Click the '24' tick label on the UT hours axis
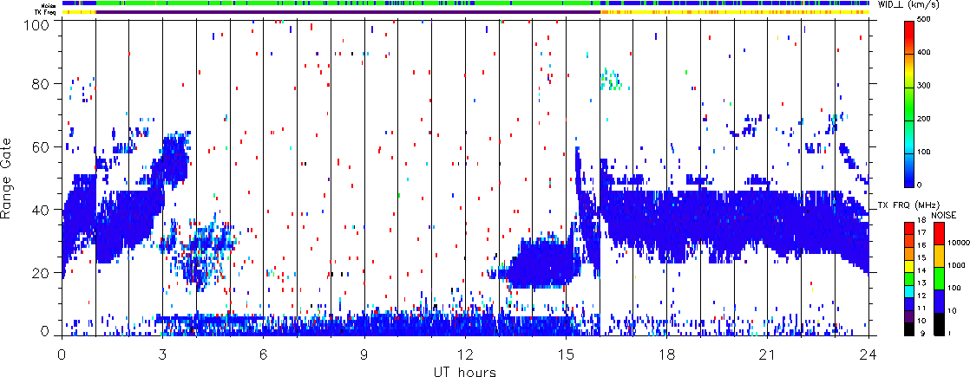 [x=868, y=353]
